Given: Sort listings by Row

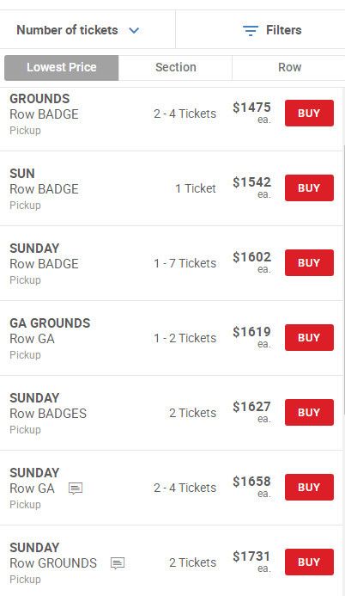Looking at the screenshot, I should (x=289, y=68).
